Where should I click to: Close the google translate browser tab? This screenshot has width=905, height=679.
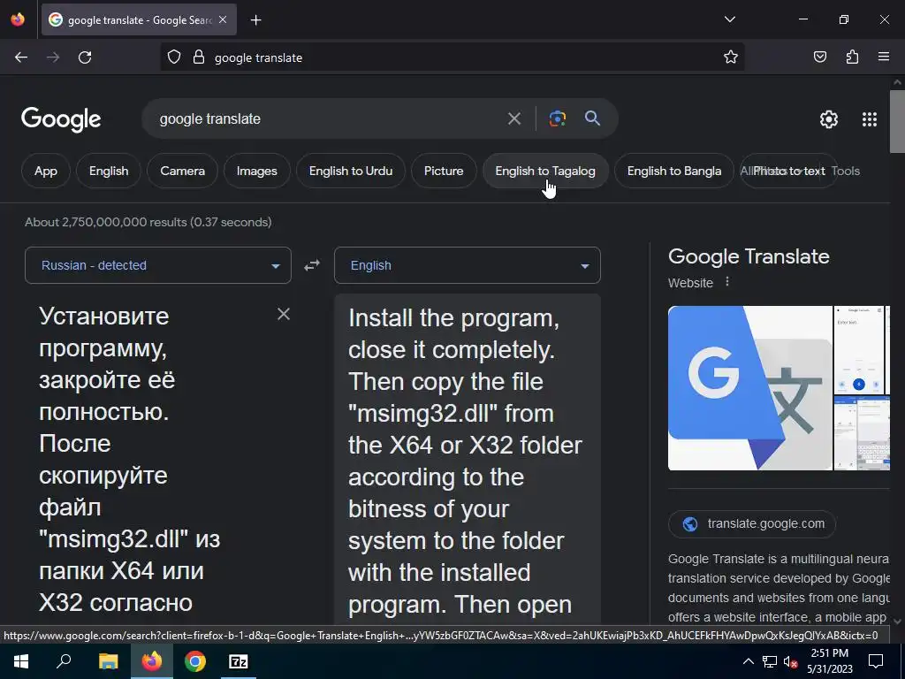223,19
